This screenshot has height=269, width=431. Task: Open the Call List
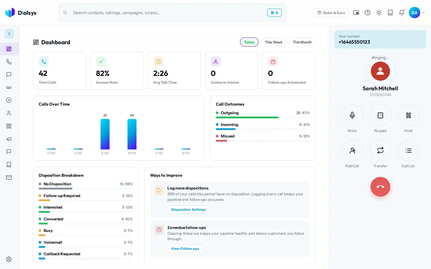click(x=409, y=151)
